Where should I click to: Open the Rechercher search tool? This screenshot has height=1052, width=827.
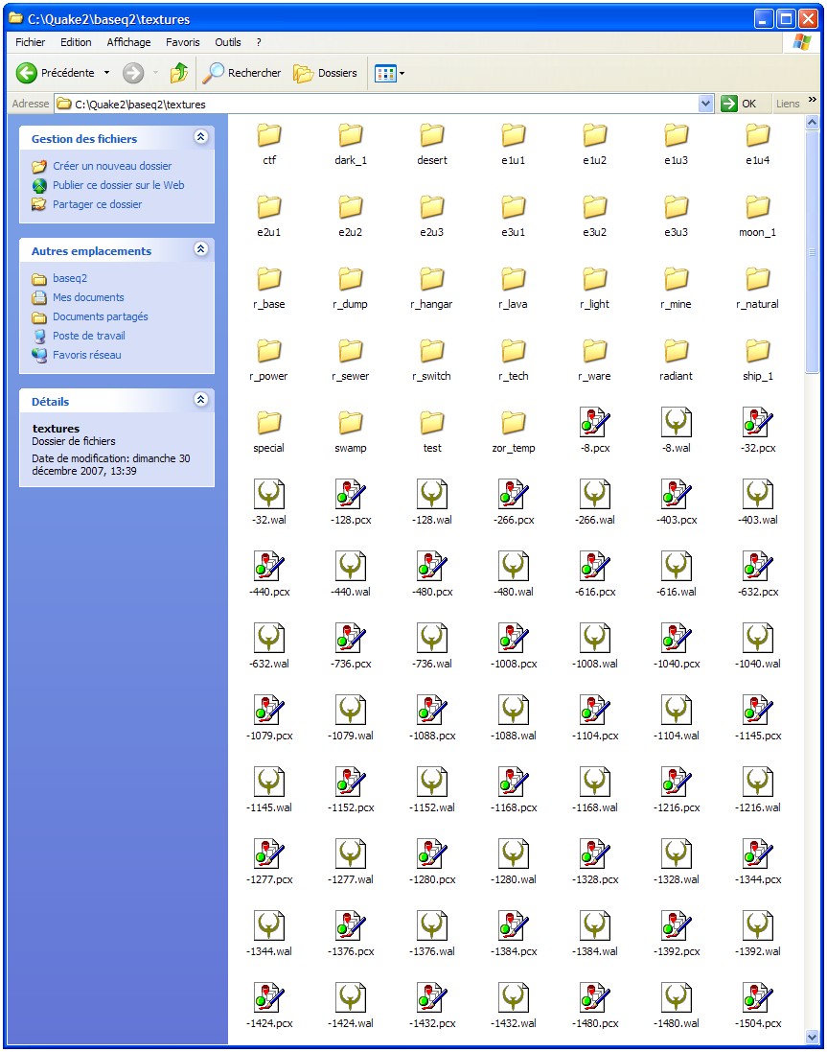tap(241, 73)
